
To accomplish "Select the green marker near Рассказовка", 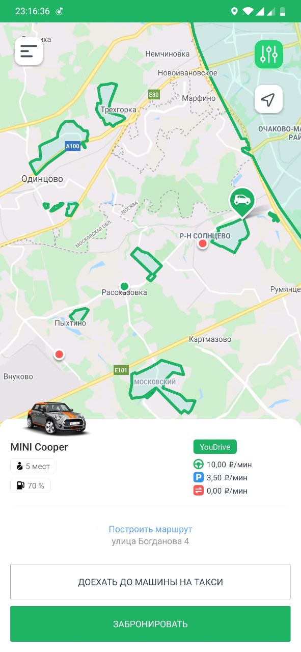I will click(124, 286).
